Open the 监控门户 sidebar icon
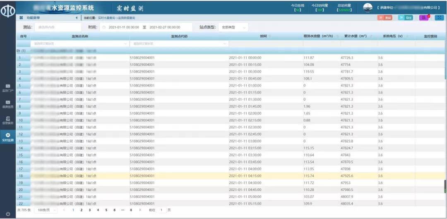The height and width of the screenshot is (219, 447). [8, 87]
